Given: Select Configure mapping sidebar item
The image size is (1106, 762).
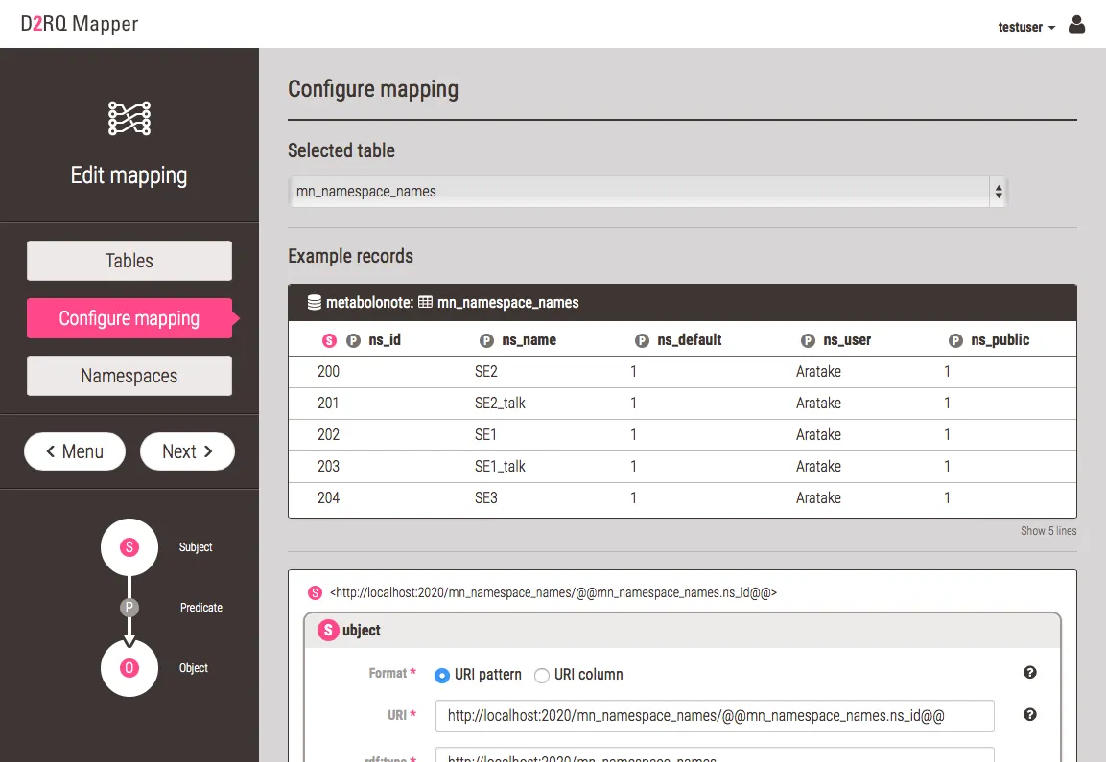Looking at the screenshot, I should [x=129, y=318].
